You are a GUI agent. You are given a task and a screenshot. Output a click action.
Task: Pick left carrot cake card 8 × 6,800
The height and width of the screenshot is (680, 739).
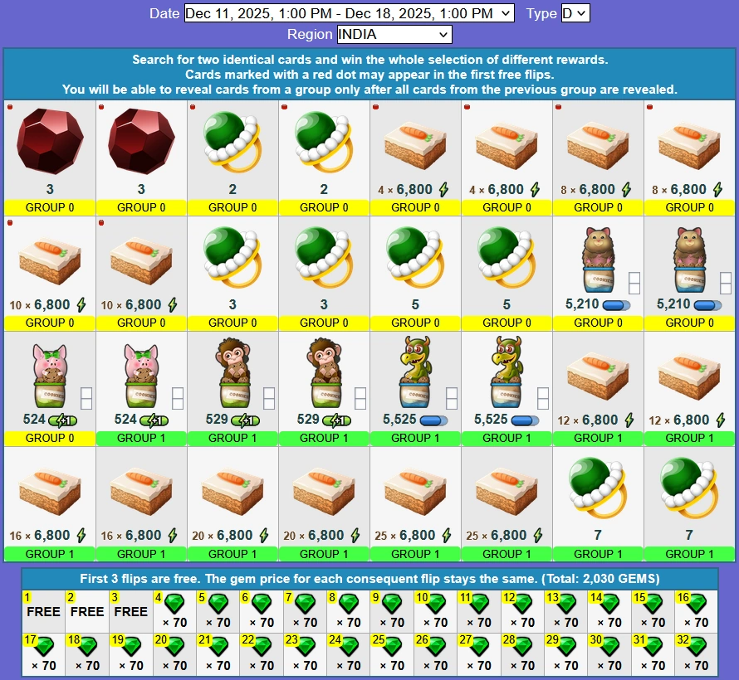(x=598, y=158)
